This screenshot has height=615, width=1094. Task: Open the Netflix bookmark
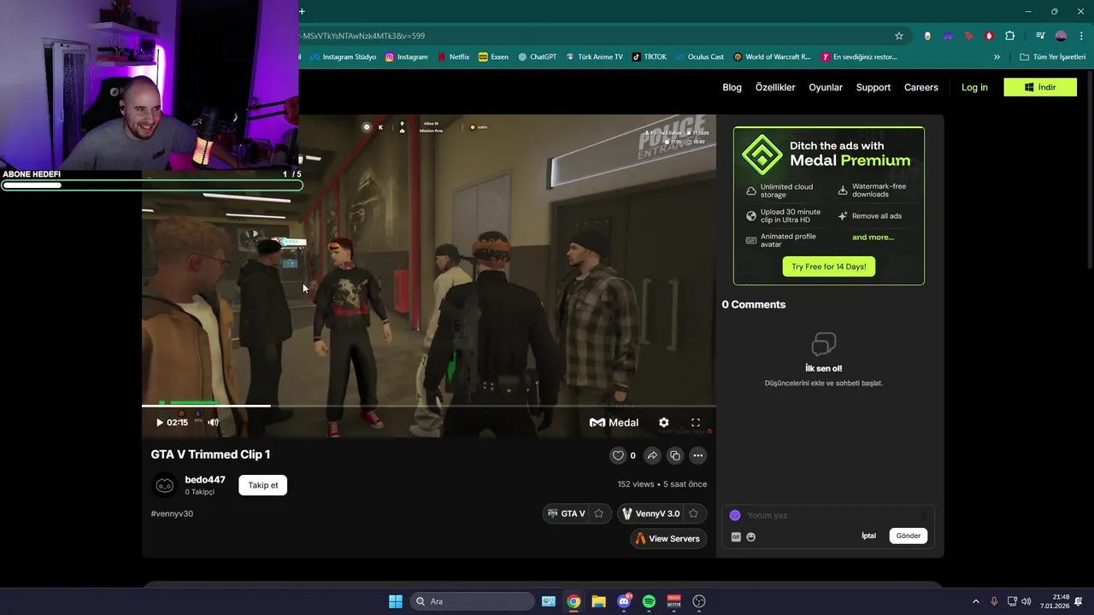coord(453,57)
